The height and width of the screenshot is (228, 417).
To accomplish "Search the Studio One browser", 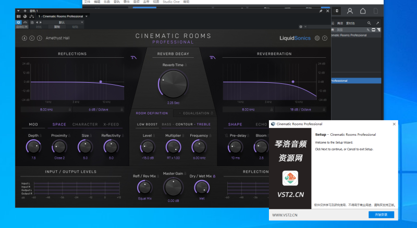I will tap(369, 23).
